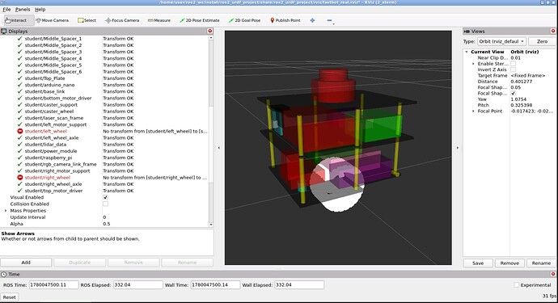Activate the Publish Point tool
The image size is (558, 303).
(285, 20)
